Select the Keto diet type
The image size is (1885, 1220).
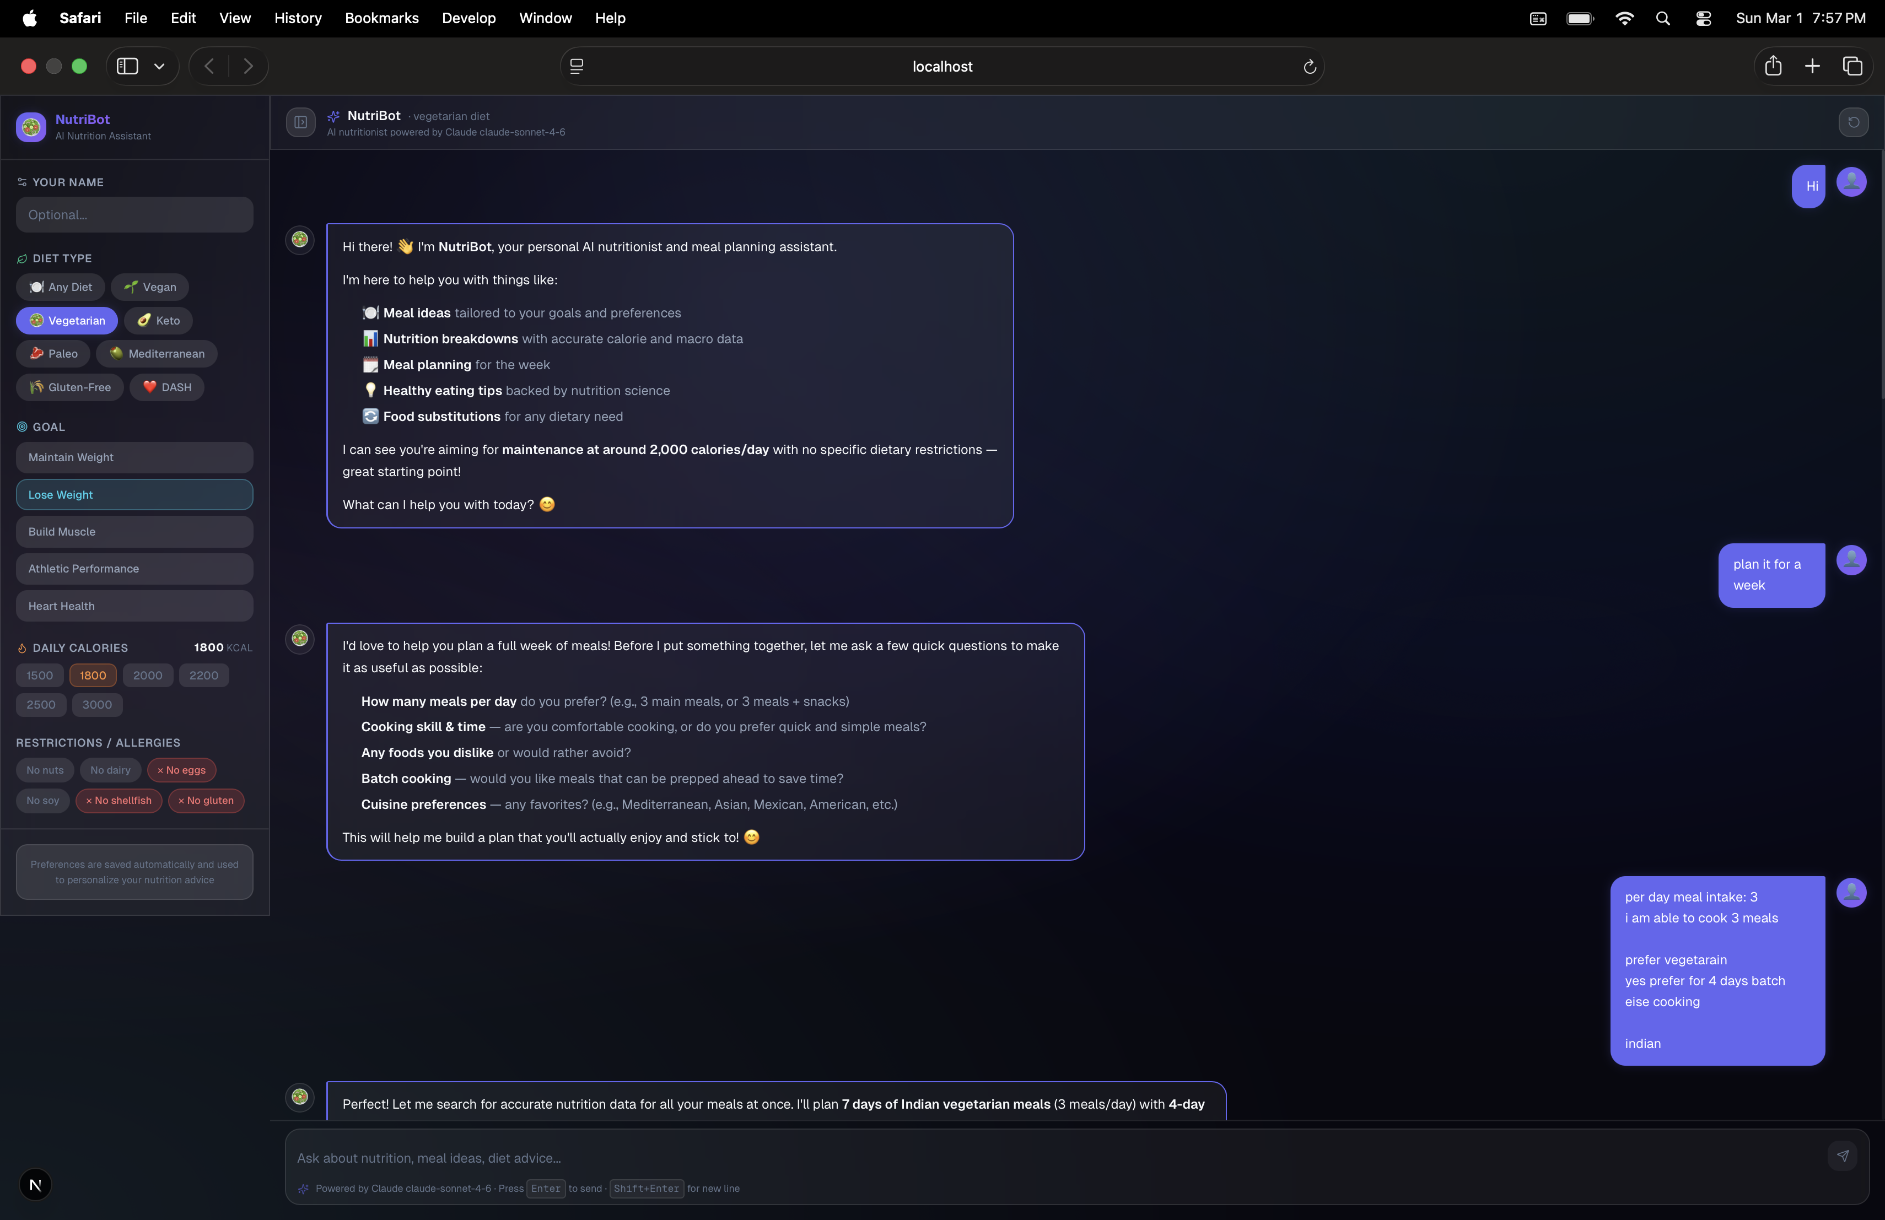[158, 321]
